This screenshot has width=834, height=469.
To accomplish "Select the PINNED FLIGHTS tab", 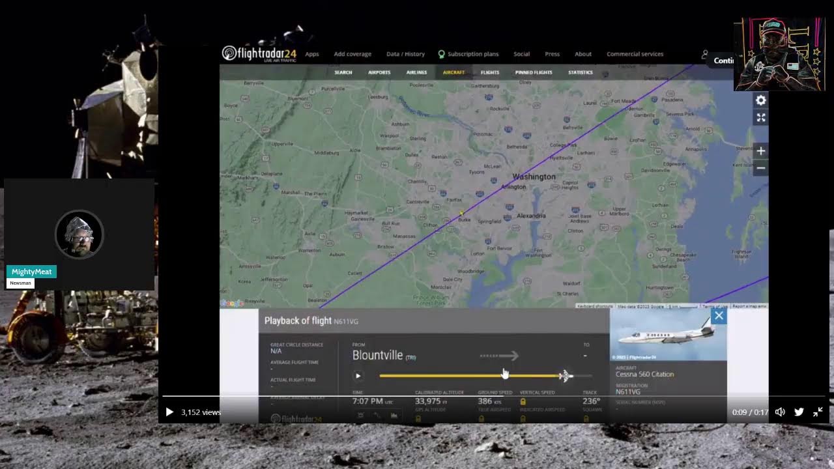I will (x=534, y=72).
